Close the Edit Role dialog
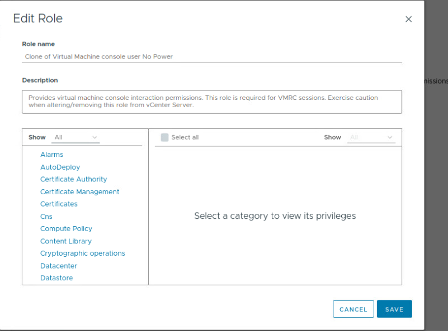Image resolution: width=448 pixels, height=331 pixels. [x=408, y=19]
